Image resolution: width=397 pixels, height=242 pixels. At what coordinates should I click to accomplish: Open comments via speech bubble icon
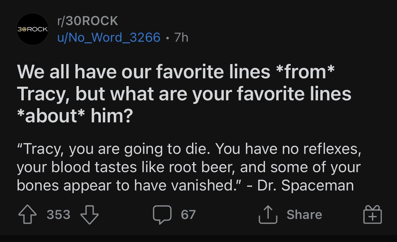point(162,215)
